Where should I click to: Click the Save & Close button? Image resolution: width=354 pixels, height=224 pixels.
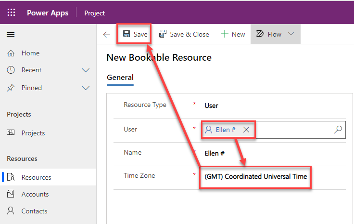coord(184,34)
